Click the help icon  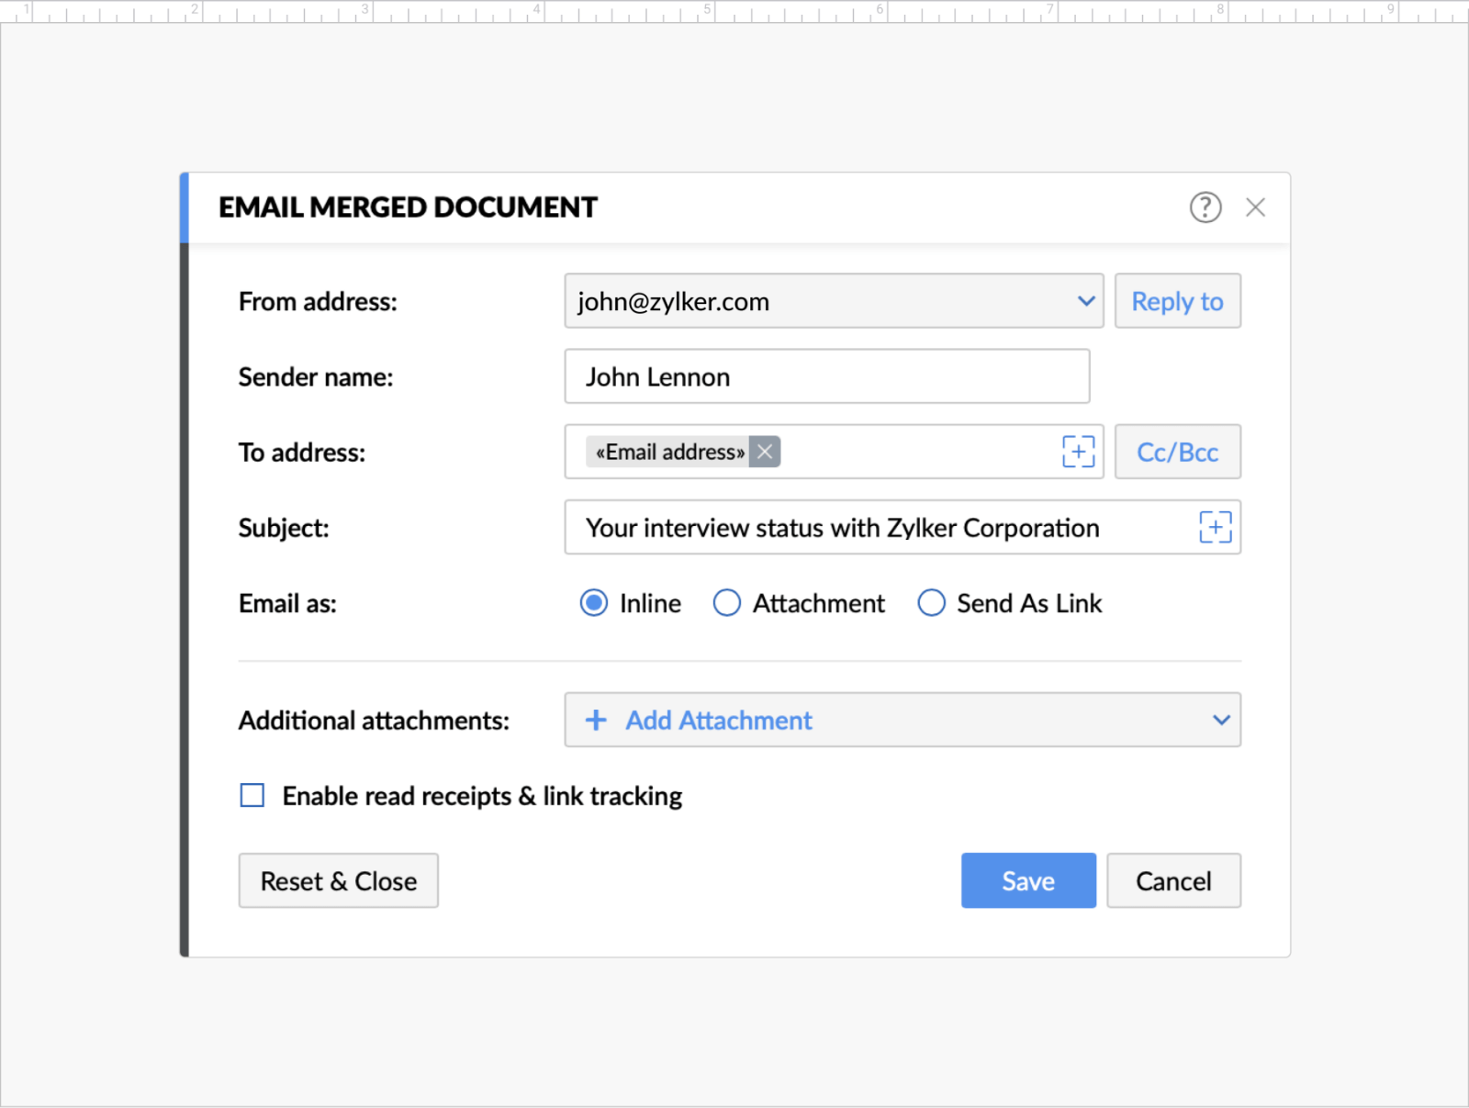1205,207
